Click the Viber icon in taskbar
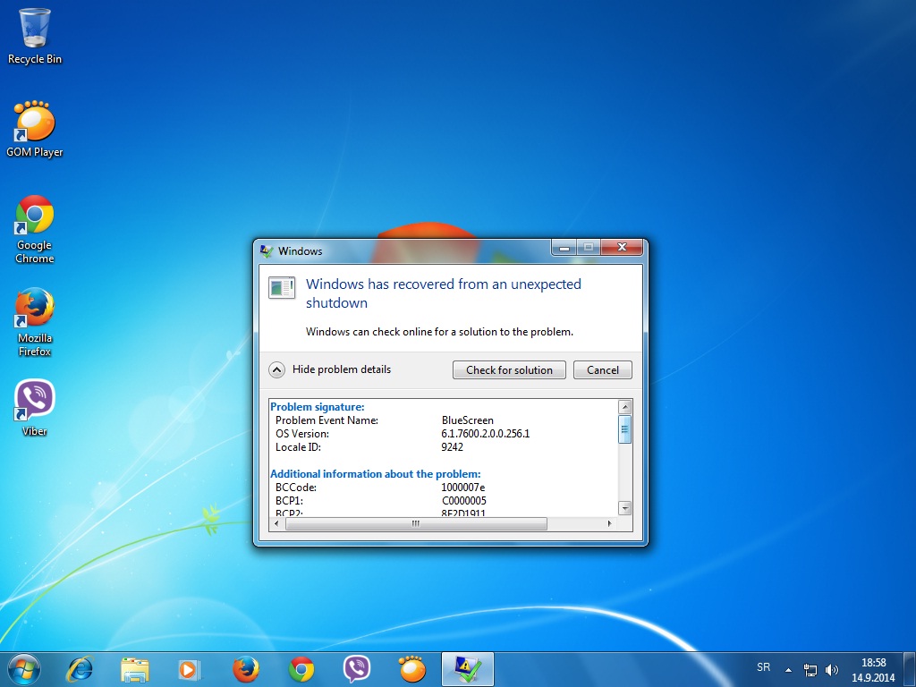Viewport: 916px width, 687px height. [357, 668]
